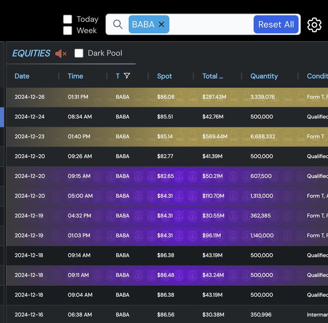Viewport: 328px width, 323px height.
Task: Click the 6,688,332 quantity cell
Action: point(263,137)
